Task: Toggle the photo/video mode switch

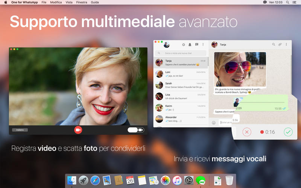Action: tap(135, 130)
